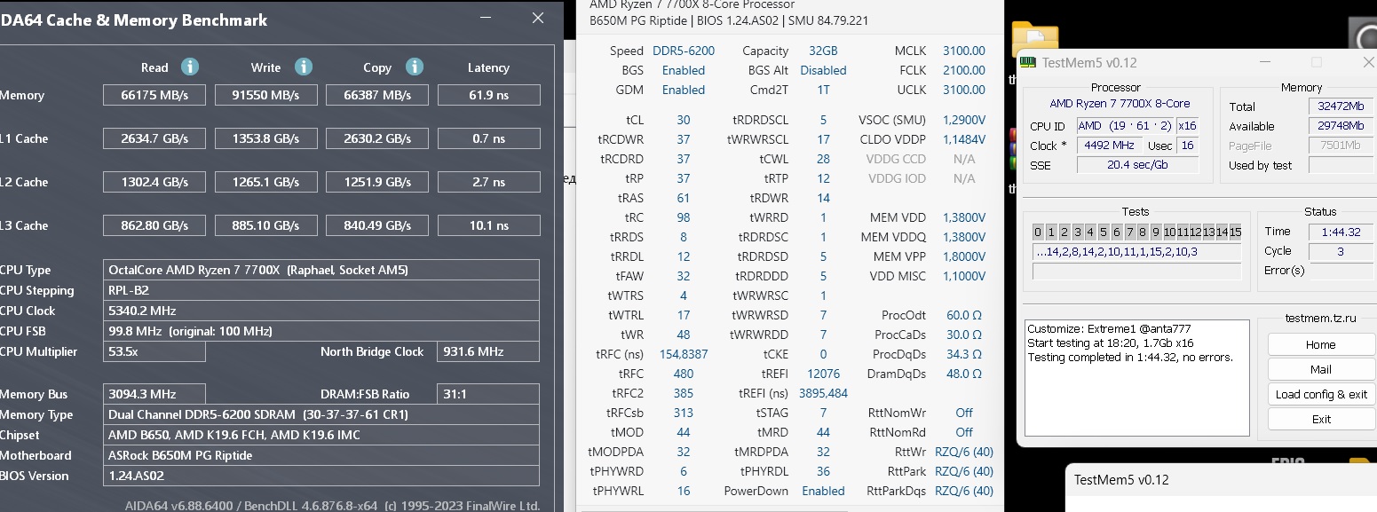Click the tREFI value 12076
Image resolution: width=1377 pixels, height=512 pixels.
(x=823, y=374)
